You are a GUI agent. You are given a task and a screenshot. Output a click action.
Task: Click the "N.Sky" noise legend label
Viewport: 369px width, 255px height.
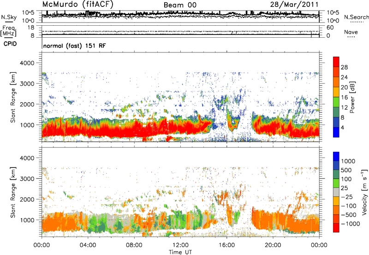click(9, 17)
